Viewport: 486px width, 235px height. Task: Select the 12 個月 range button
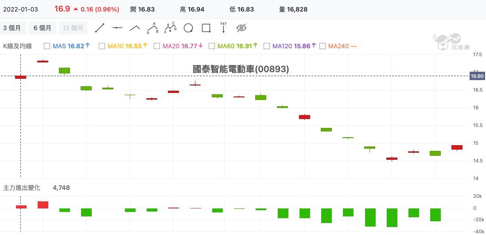[x=73, y=28]
